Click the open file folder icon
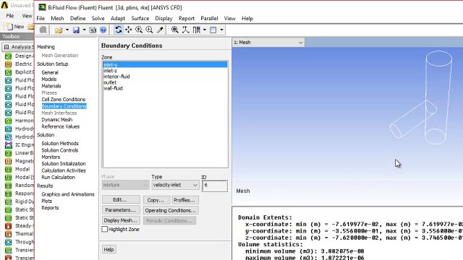 click(59, 30)
